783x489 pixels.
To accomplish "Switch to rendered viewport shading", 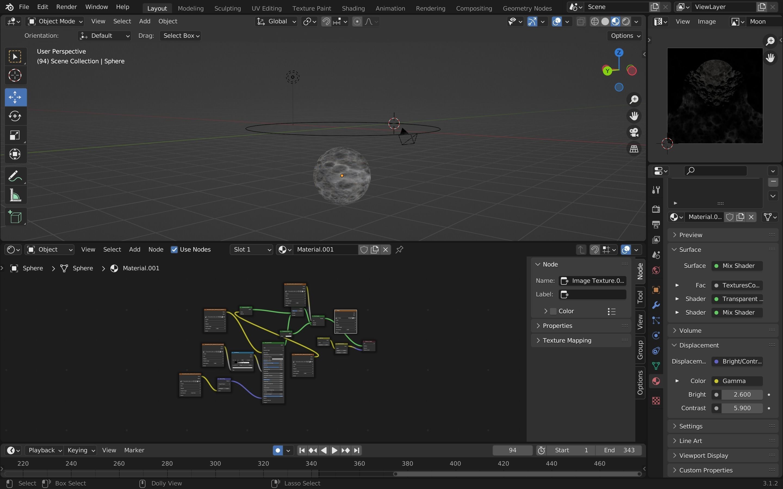I will coord(626,22).
